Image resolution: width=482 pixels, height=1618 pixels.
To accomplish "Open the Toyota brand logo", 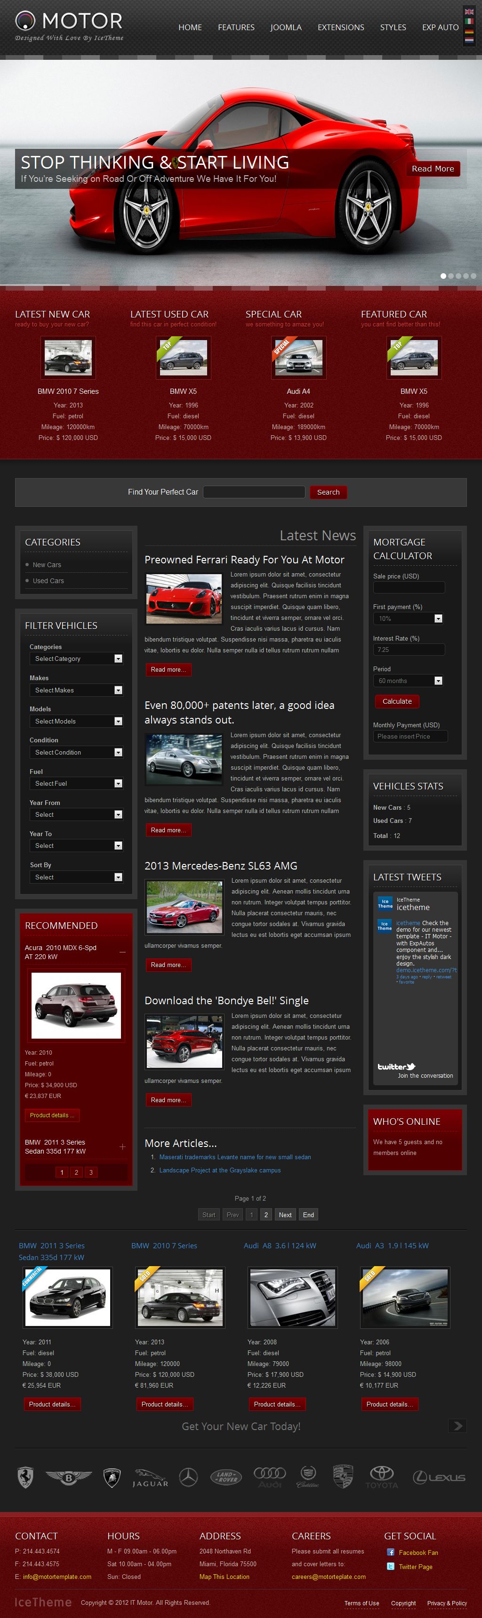I will [x=382, y=1477].
